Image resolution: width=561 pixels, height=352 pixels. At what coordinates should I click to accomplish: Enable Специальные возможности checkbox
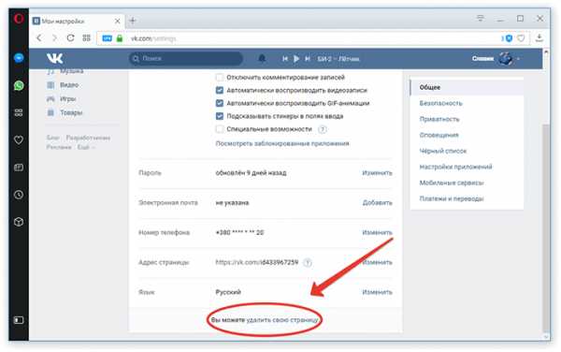220,129
